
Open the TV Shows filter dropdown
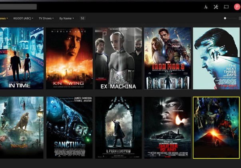tap(46, 18)
